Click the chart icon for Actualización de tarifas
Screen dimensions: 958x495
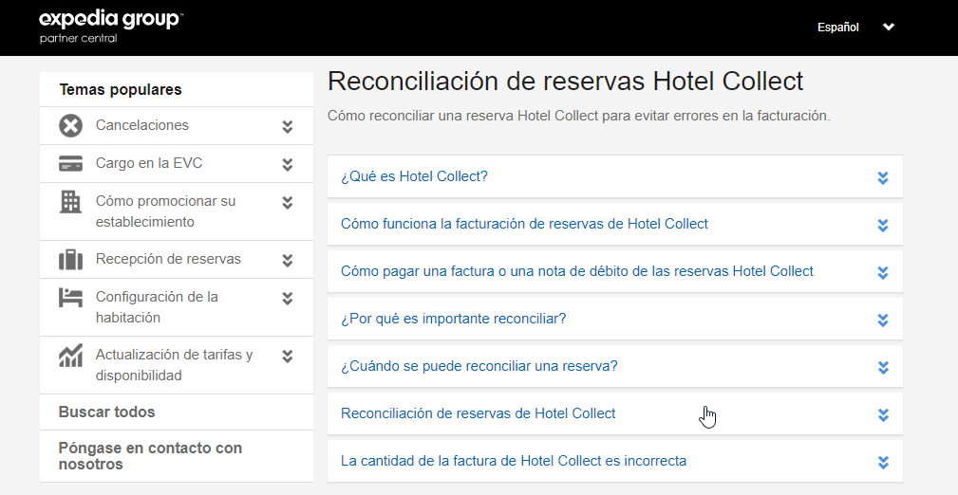(70, 356)
